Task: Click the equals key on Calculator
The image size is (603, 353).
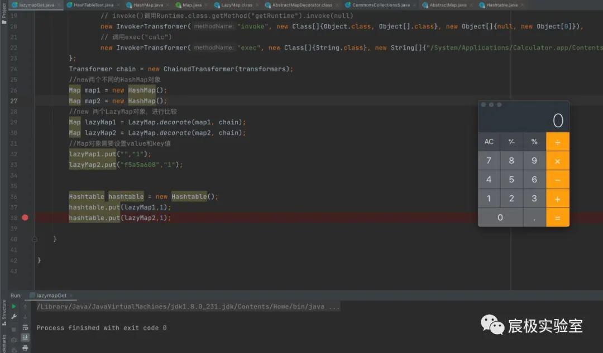Action: click(558, 217)
